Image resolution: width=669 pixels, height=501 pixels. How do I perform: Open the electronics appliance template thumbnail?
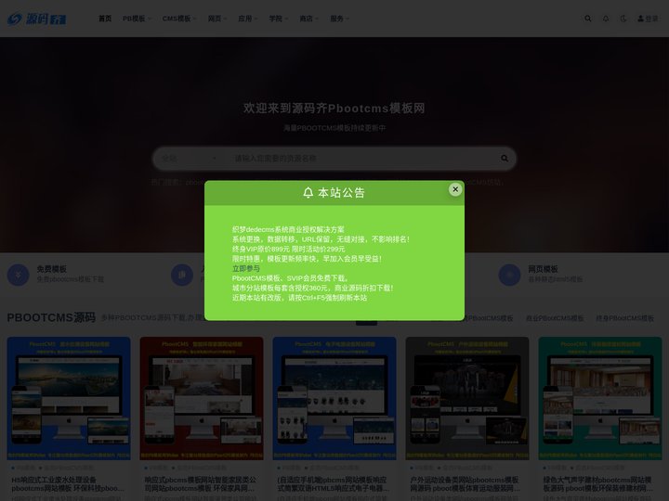(x=334, y=398)
